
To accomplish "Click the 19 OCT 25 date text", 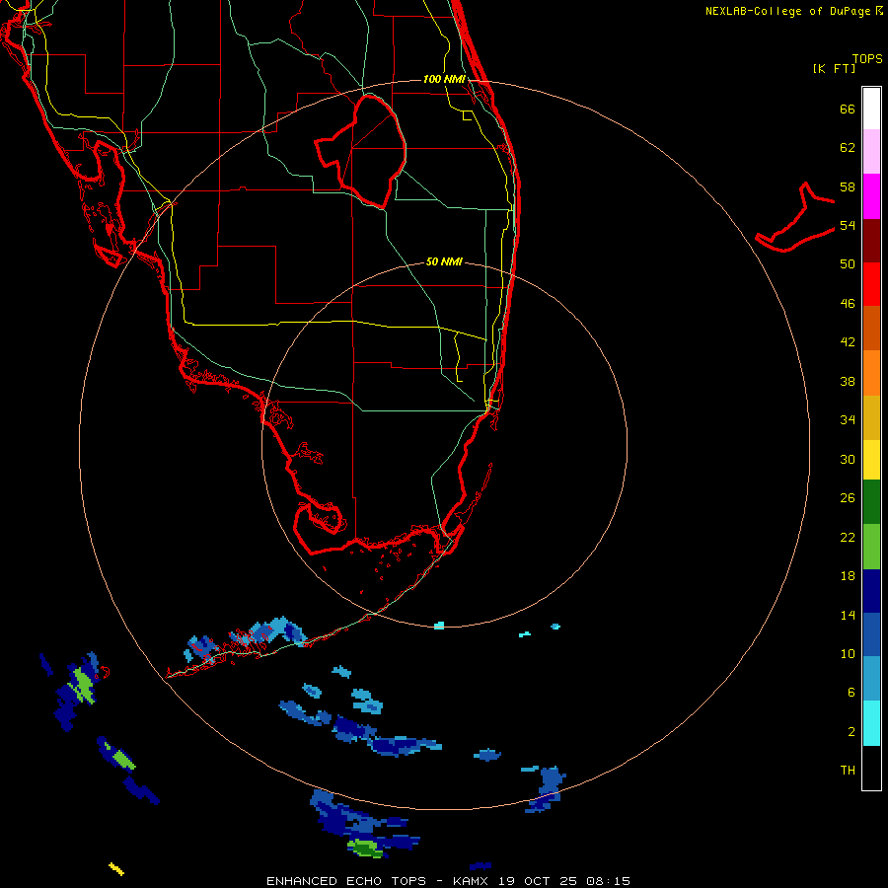I will [538, 881].
